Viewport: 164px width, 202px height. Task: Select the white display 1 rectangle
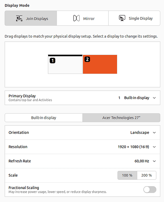[x=65, y=65]
